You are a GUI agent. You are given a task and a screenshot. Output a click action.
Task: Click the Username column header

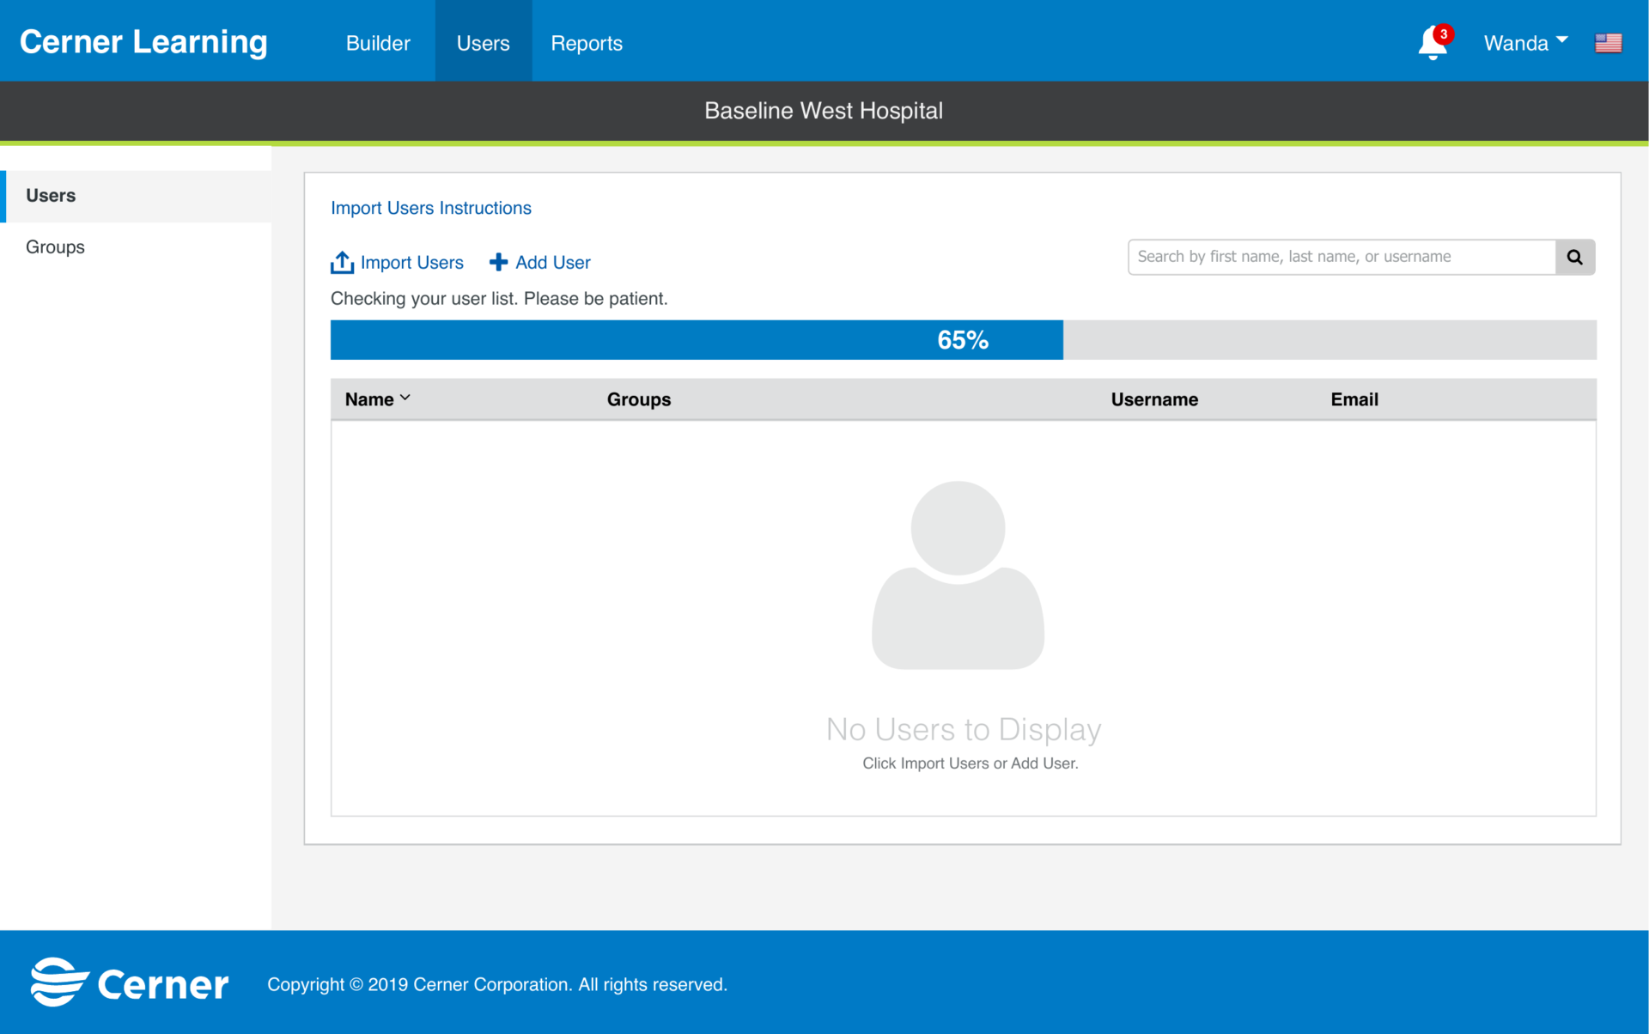click(x=1154, y=399)
